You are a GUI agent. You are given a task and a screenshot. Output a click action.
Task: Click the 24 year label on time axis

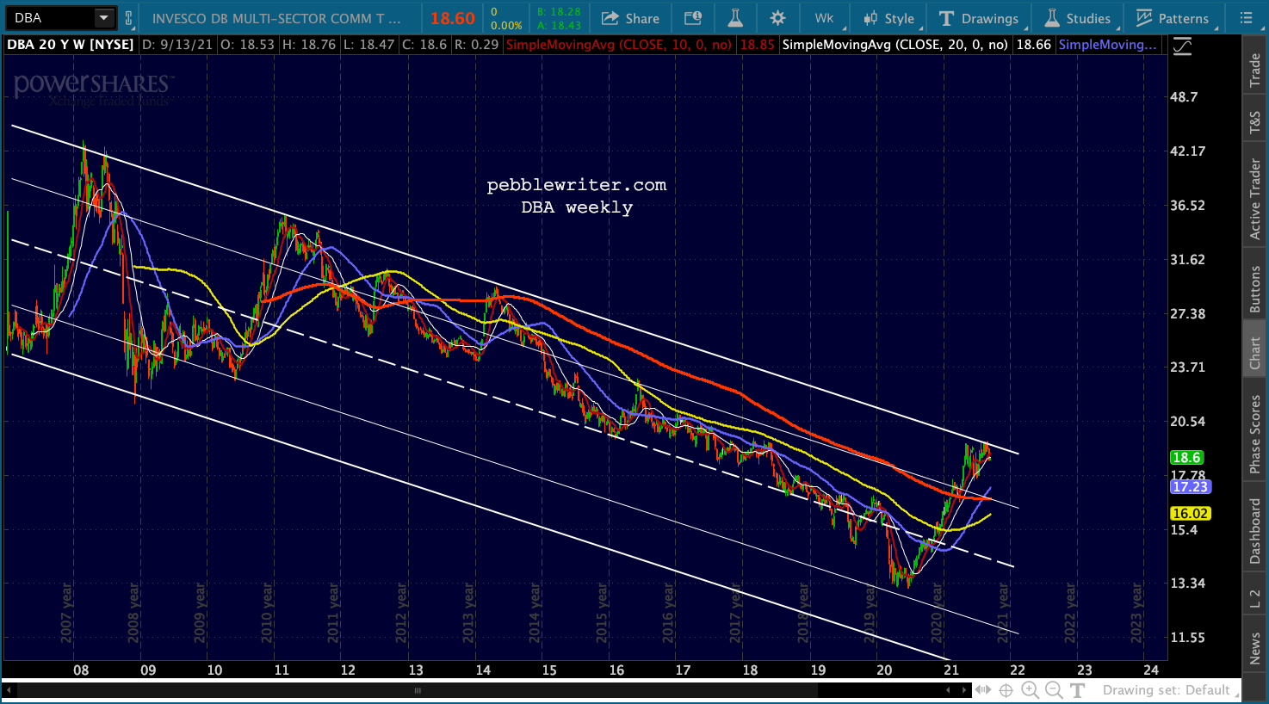pyautogui.click(x=1151, y=670)
